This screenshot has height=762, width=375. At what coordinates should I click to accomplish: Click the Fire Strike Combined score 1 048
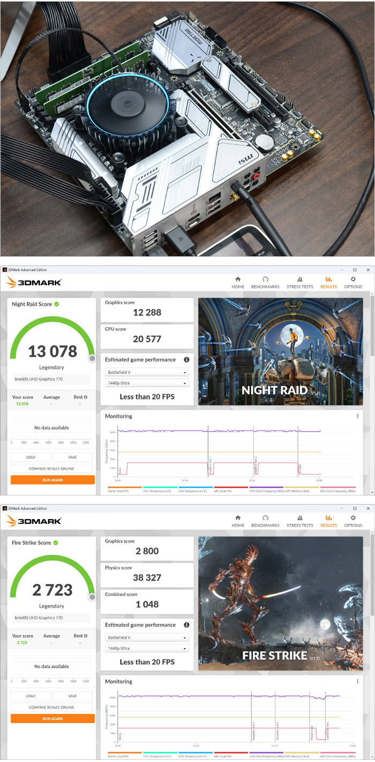[147, 604]
